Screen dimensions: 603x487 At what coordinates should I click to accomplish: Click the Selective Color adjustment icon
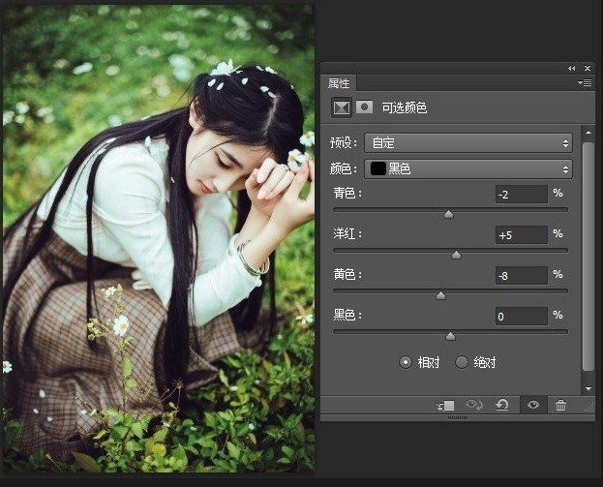click(x=341, y=107)
